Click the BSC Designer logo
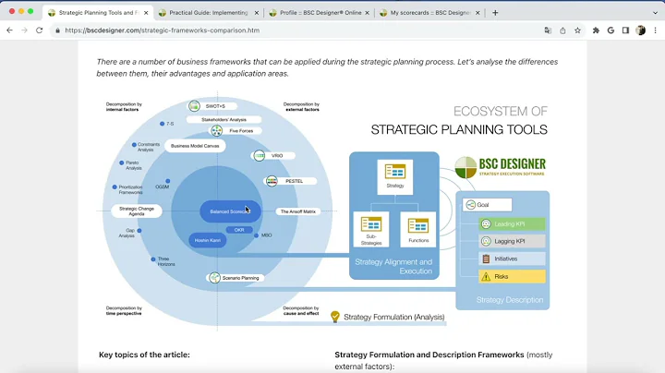This screenshot has height=373, width=665. [x=501, y=167]
